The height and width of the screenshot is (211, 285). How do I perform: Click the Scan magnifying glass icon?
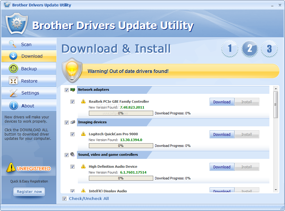tap(13, 44)
